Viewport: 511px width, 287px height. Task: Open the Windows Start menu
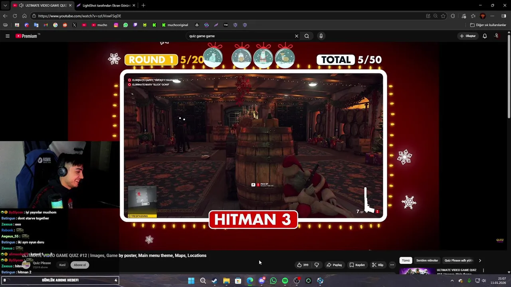(191, 281)
